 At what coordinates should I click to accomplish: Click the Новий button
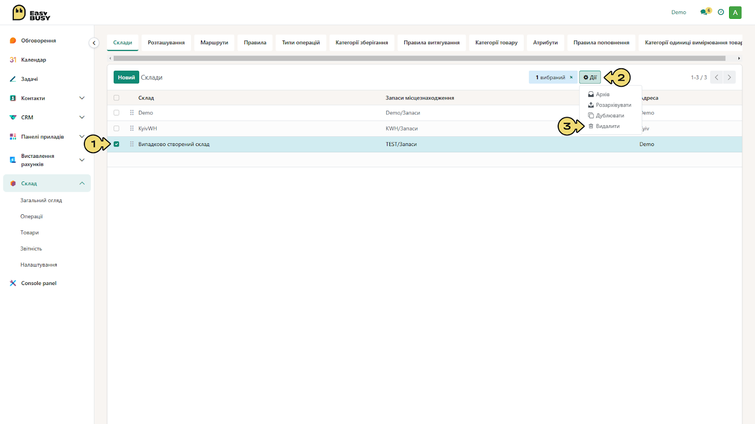point(126,77)
